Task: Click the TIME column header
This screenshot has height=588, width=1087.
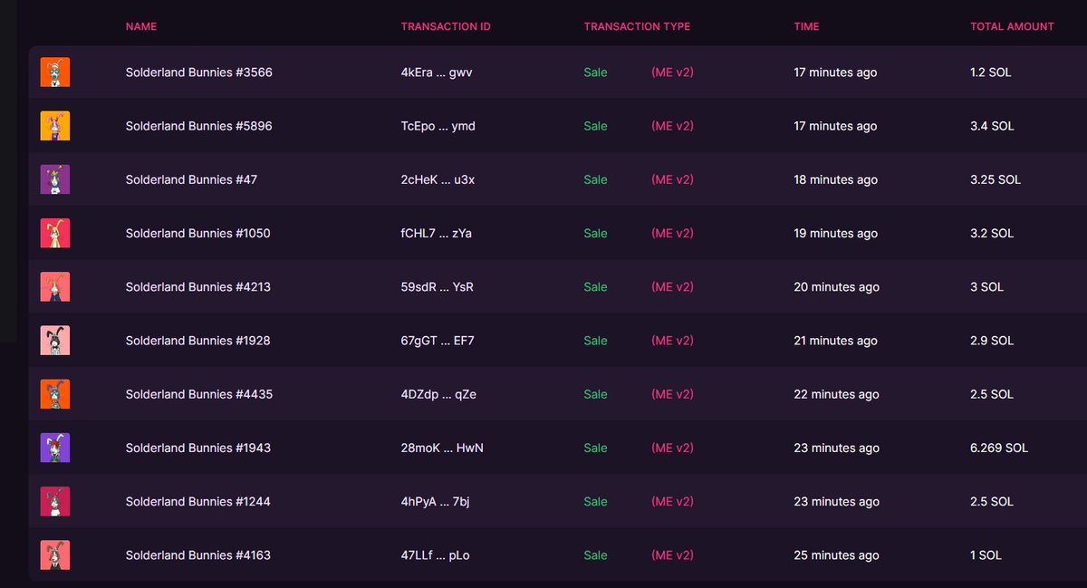Action: point(806,26)
